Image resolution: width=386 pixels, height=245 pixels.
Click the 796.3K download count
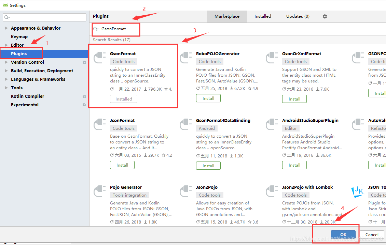153,89
